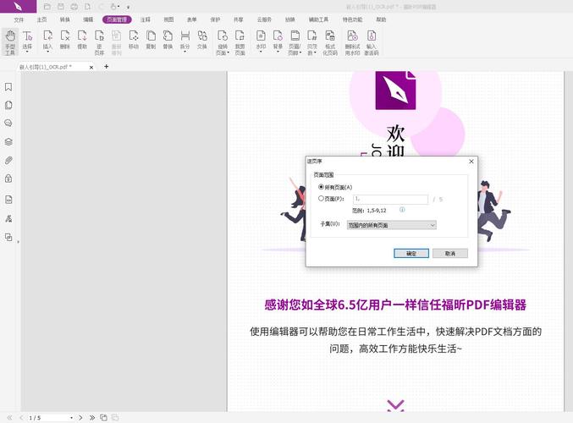Expand the 插入 (Insert) dropdown arrow
Viewport: 573px width, 423px height.
[47, 52]
